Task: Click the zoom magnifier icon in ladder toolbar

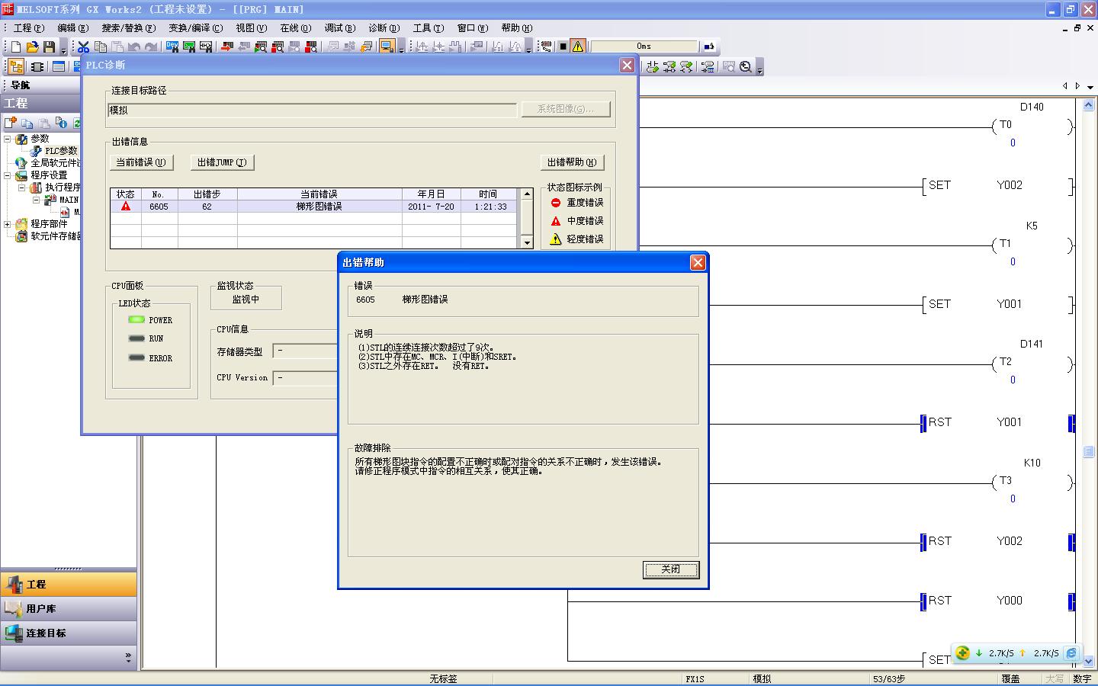Action: pyautogui.click(x=746, y=67)
